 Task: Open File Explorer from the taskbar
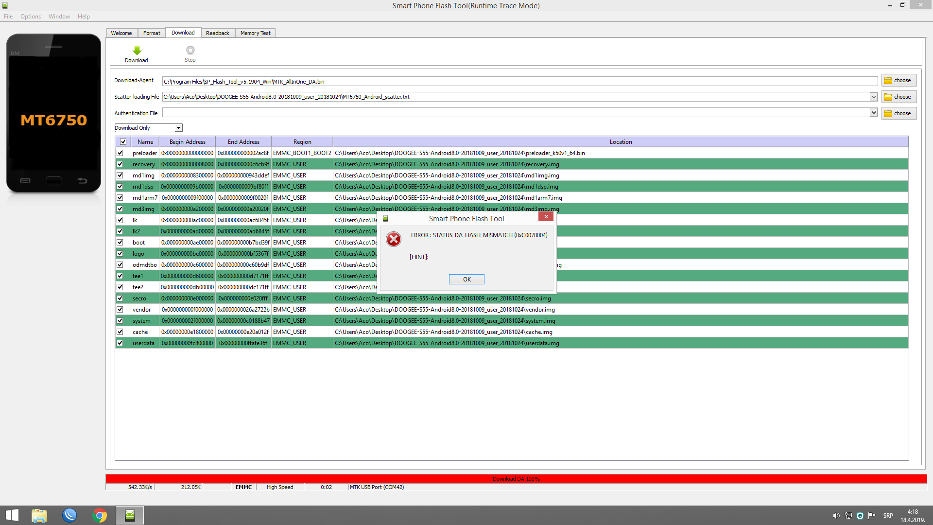point(39,515)
